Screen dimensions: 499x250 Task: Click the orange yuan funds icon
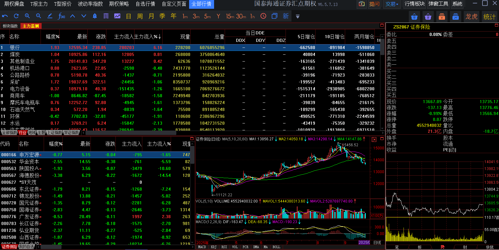[442, 17]
